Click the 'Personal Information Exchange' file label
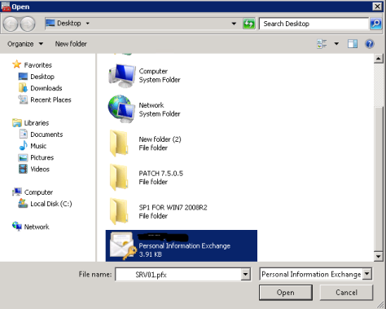386x309 pixels. pos(185,246)
